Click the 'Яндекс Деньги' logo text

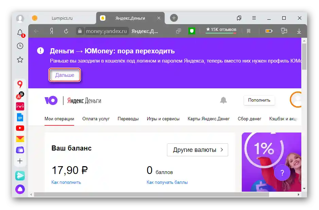tap(84, 101)
